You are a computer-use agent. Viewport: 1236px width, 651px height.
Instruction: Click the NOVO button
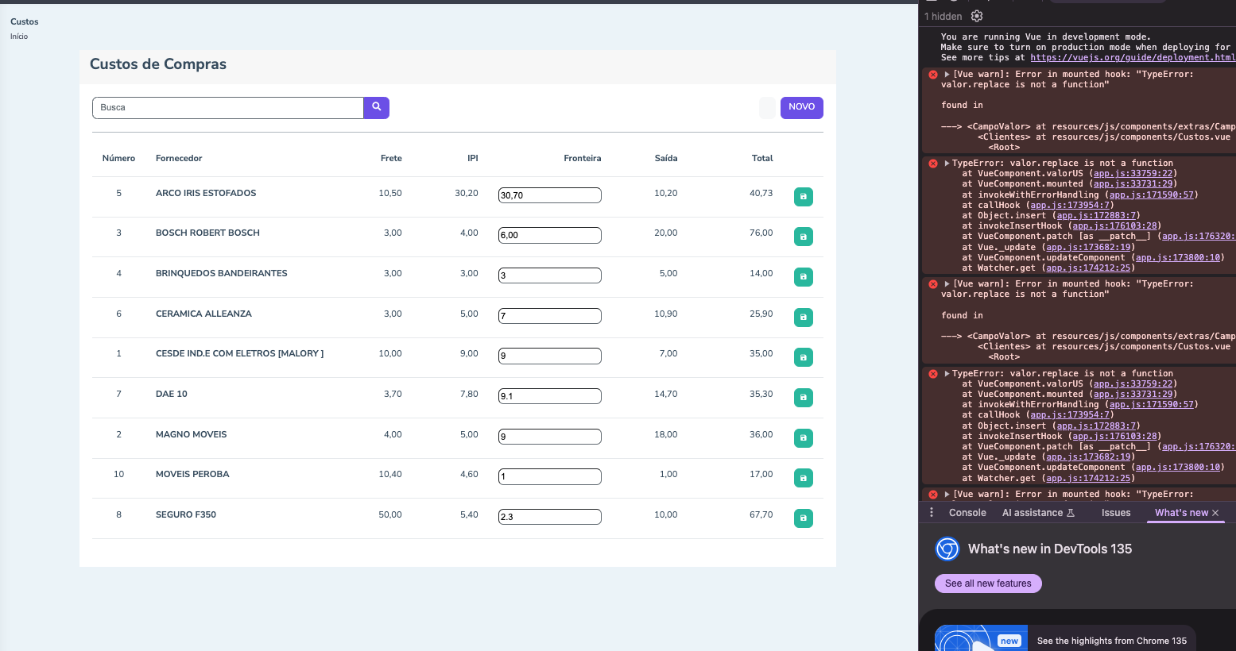point(801,107)
